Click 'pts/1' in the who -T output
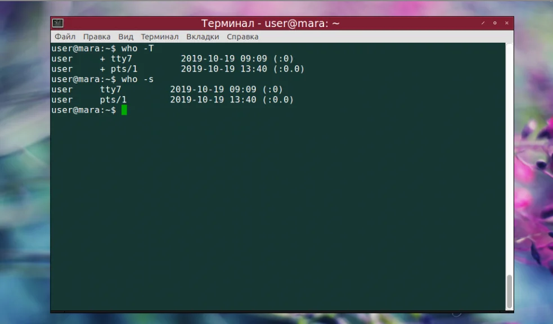Viewport: 553px width, 324px height. 124,69
